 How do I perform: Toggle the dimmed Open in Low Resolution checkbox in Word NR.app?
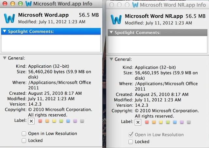point(131,135)
